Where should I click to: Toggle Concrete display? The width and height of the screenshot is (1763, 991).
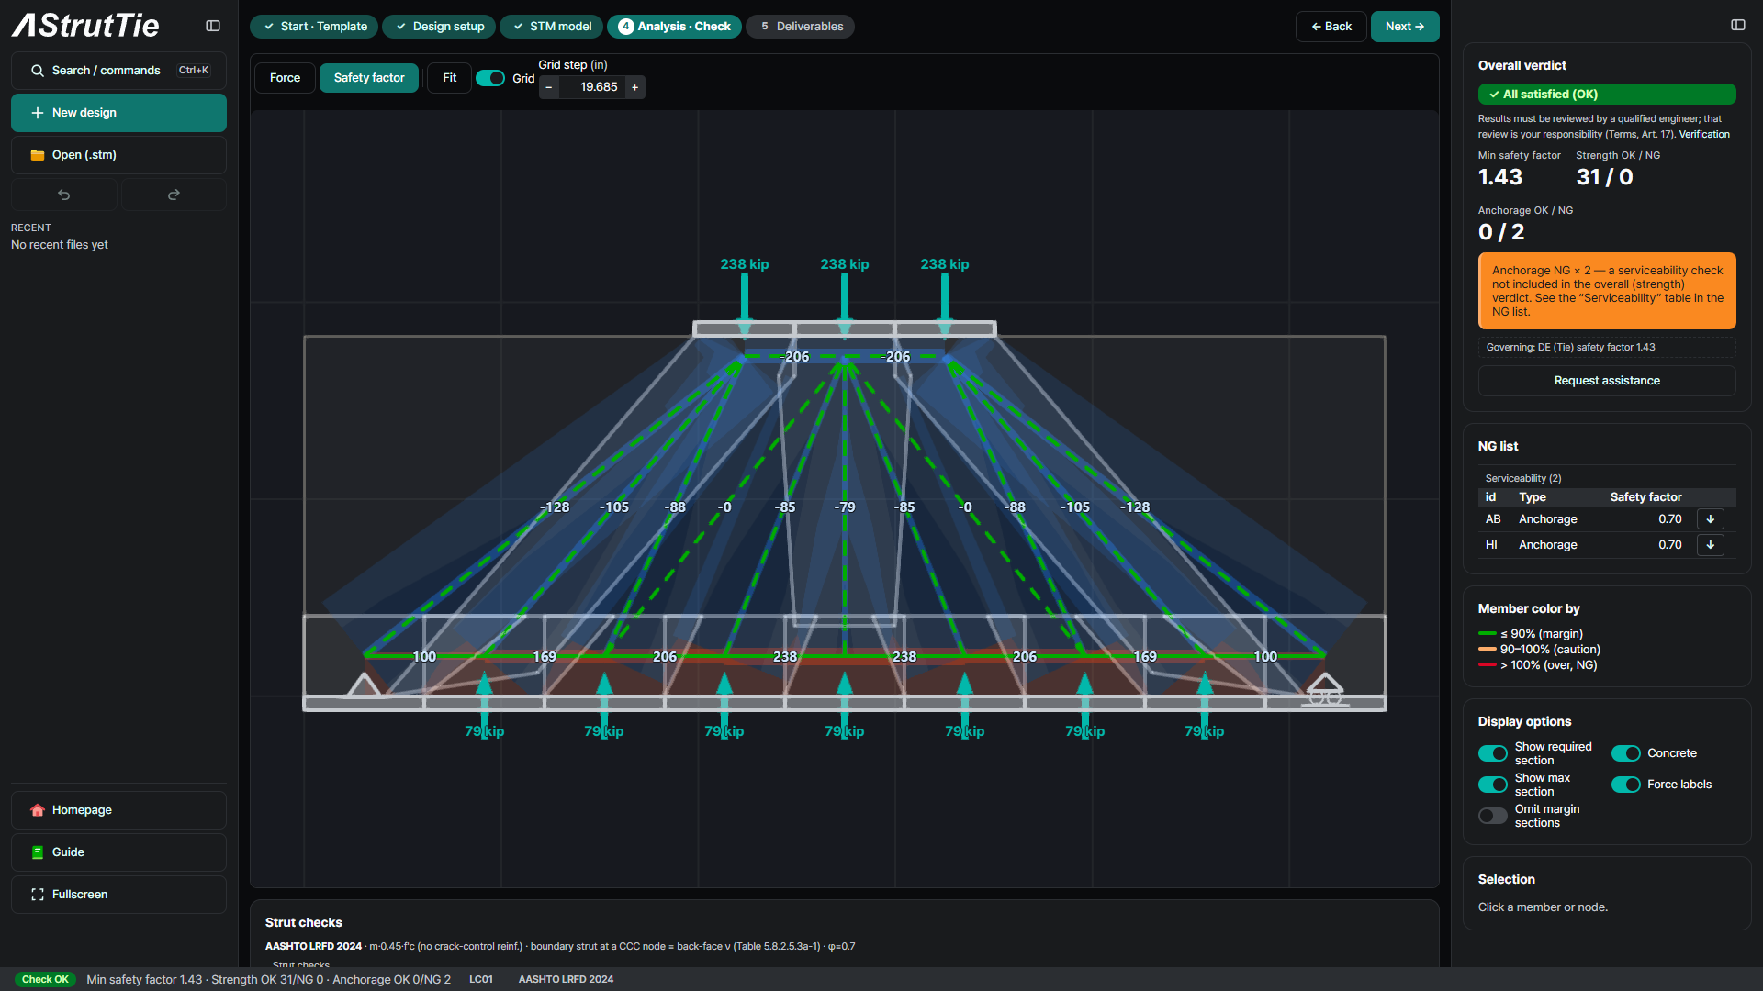pos(1625,753)
